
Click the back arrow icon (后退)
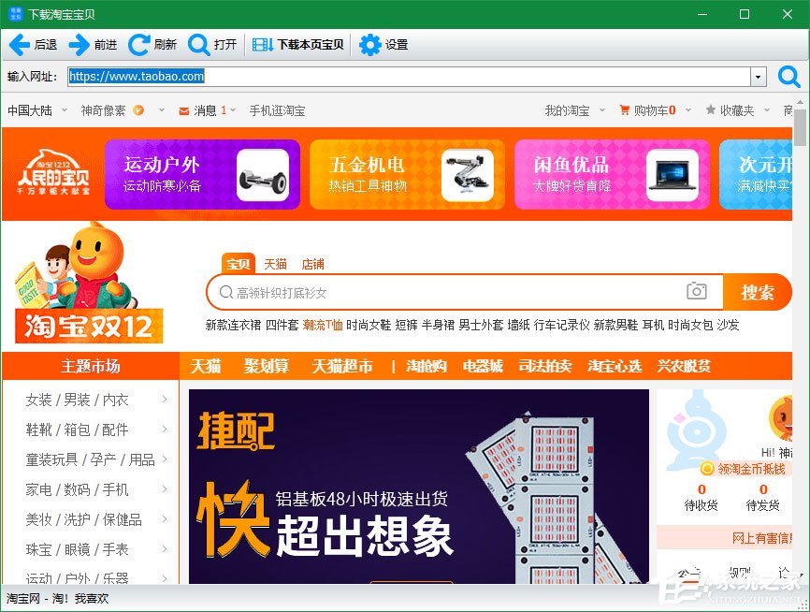[20, 45]
